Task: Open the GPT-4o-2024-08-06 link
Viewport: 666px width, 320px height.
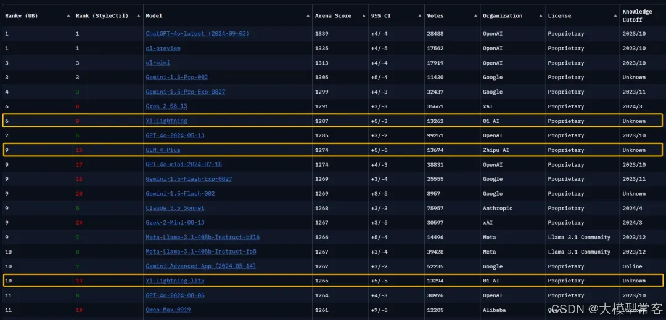Action: tap(175, 295)
